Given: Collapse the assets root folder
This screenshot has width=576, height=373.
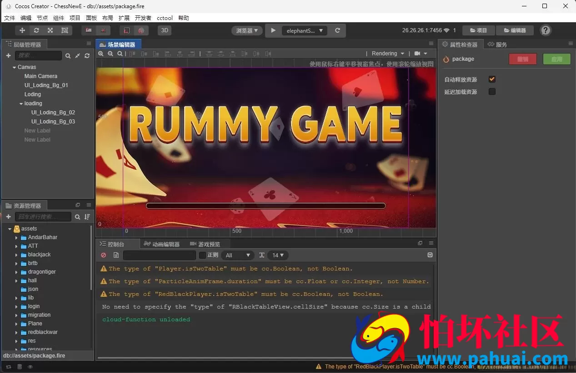Looking at the screenshot, I should (10, 229).
